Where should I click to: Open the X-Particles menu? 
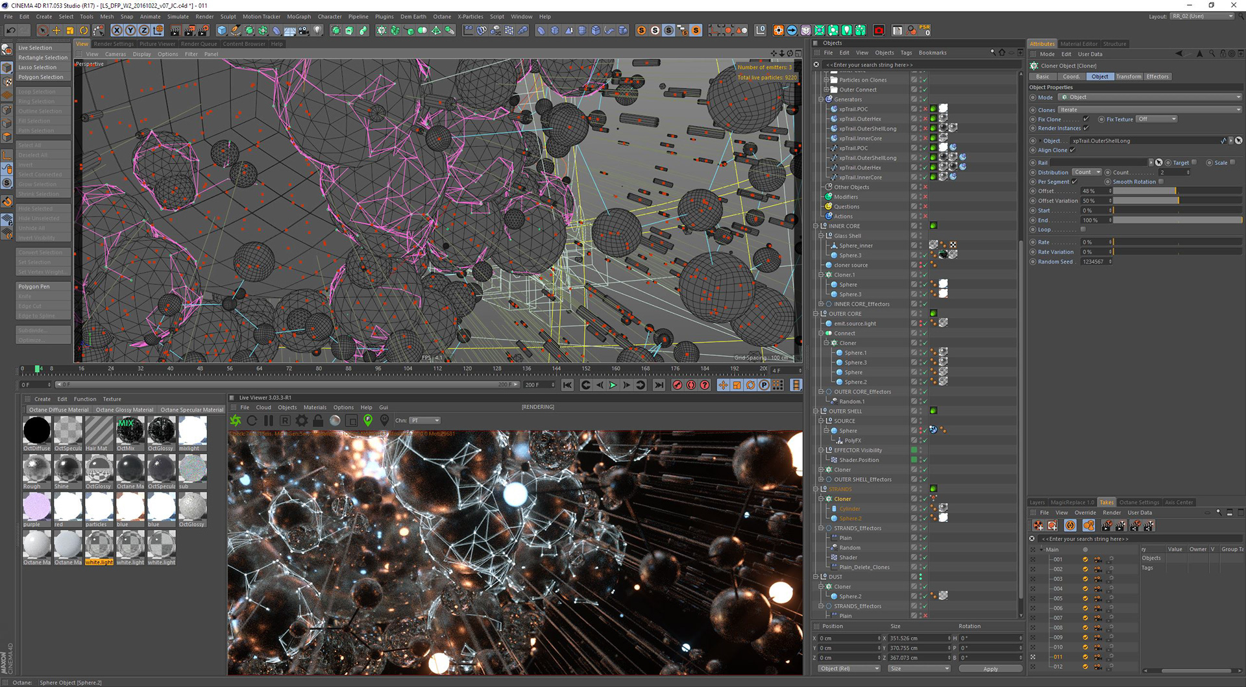click(x=470, y=17)
